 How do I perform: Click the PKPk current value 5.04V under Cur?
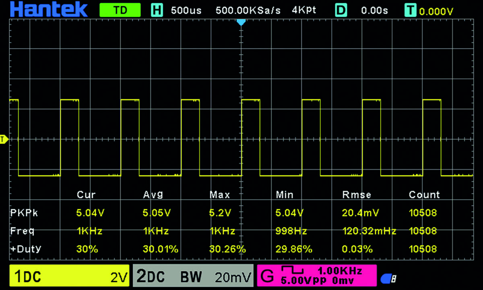coord(90,213)
